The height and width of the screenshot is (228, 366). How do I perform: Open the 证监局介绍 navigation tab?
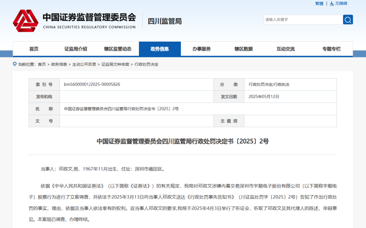click(x=76, y=49)
